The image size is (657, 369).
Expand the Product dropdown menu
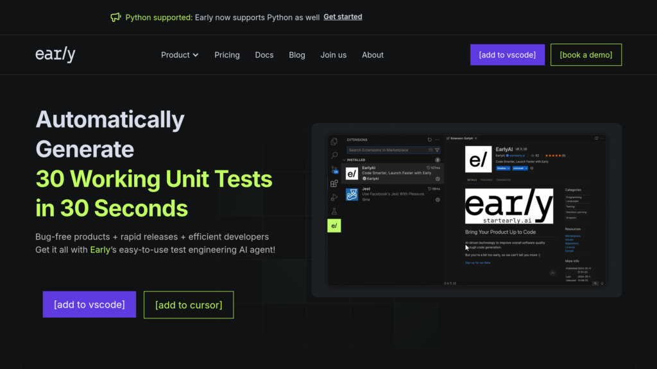180,55
